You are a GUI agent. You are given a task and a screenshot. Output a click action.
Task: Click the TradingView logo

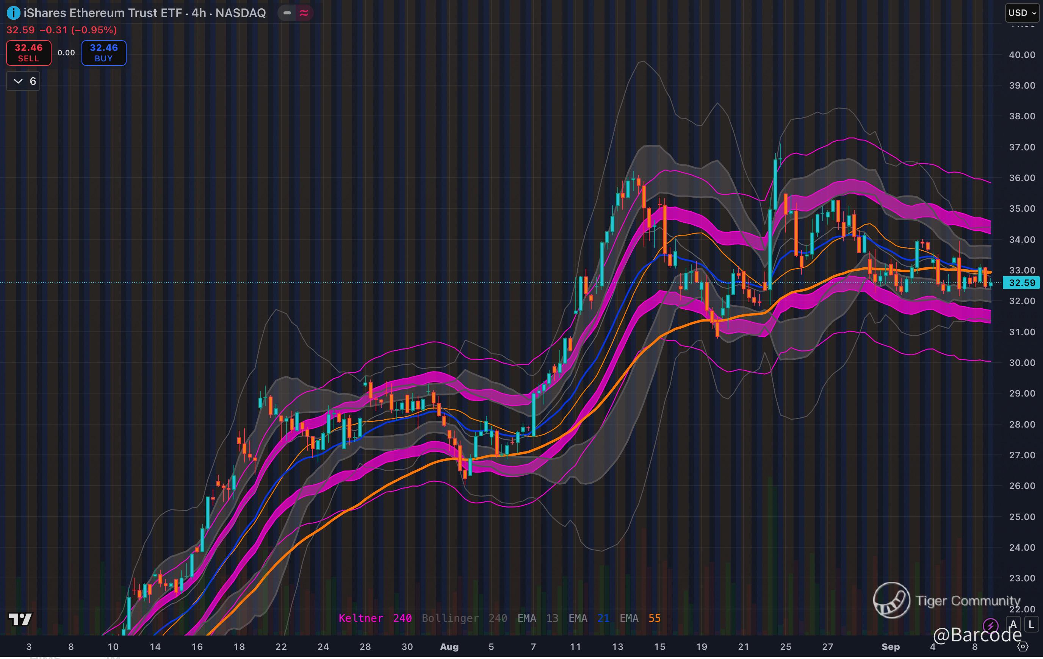click(20, 619)
